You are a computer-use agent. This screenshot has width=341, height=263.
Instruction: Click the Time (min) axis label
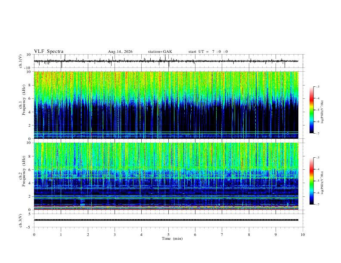tap(172, 239)
